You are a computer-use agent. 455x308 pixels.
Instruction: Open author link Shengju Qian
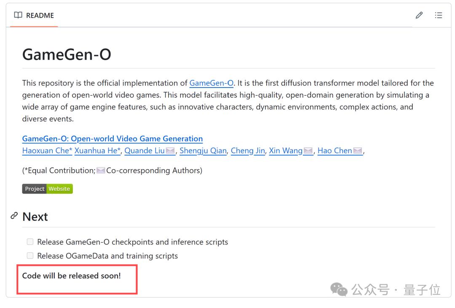point(203,151)
